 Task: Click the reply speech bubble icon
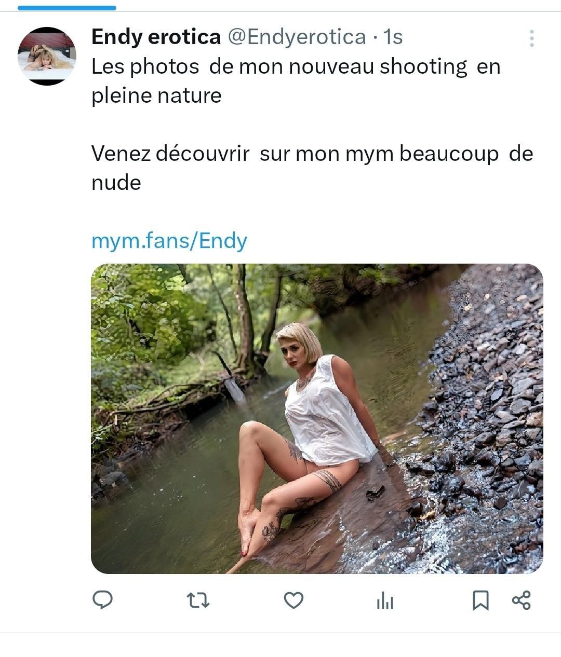coord(103,600)
